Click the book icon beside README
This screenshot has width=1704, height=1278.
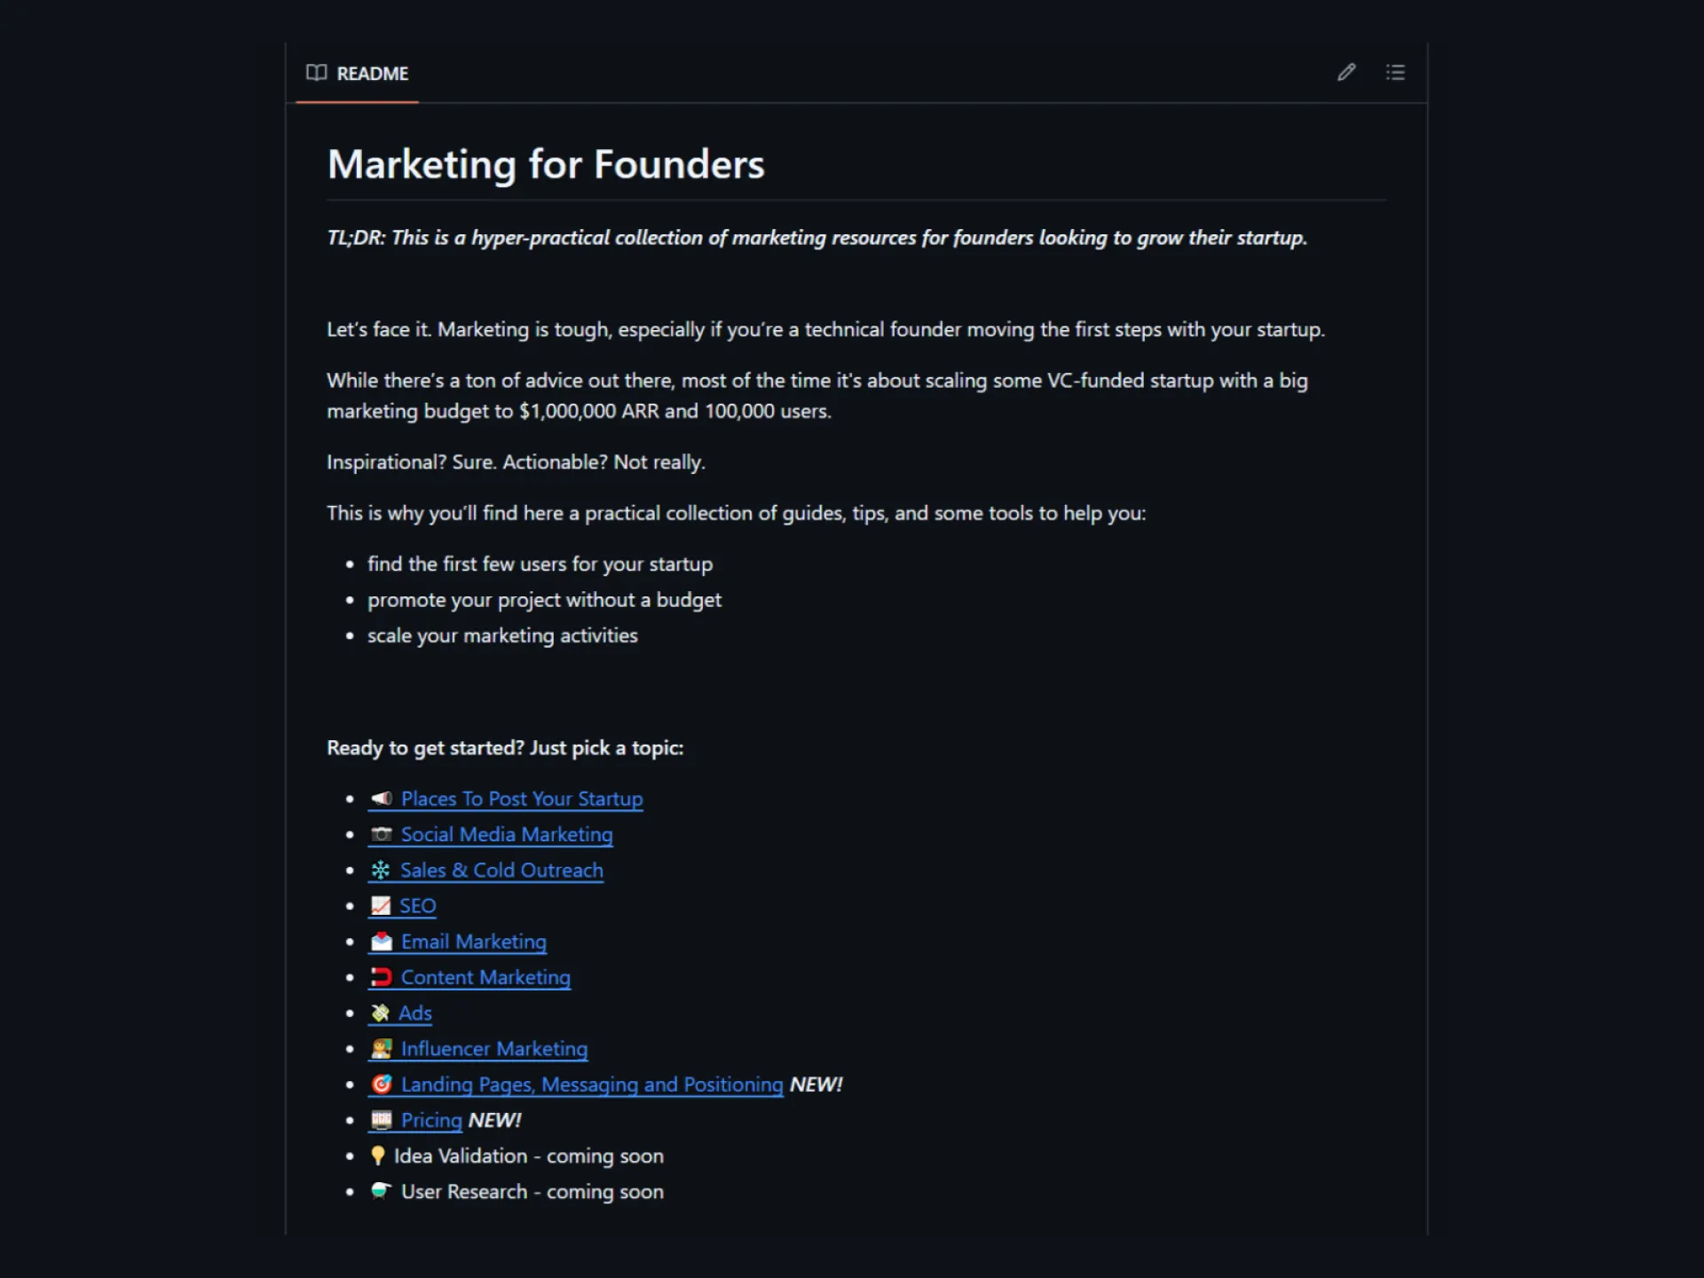click(x=316, y=73)
